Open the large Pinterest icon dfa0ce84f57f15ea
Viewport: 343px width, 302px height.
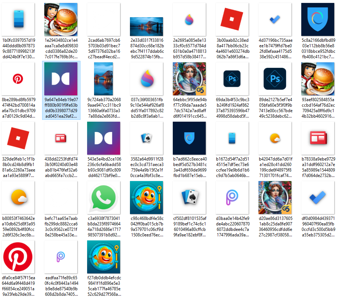(x=18, y=257)
